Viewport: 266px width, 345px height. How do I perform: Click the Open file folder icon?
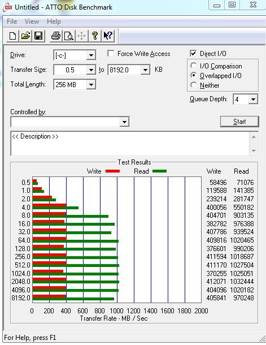pyautogui.click(x=25, y=36)
